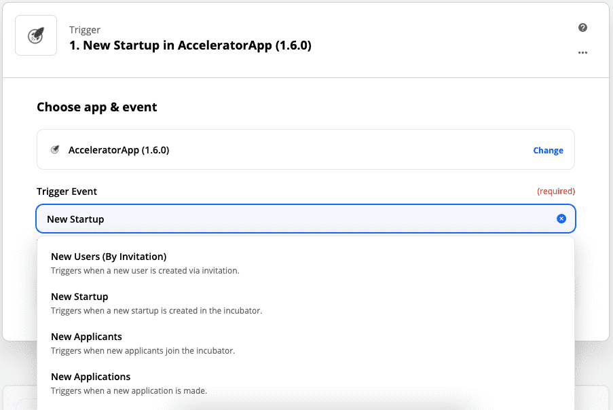Focus the Trigger Event search field

(299, 219)
